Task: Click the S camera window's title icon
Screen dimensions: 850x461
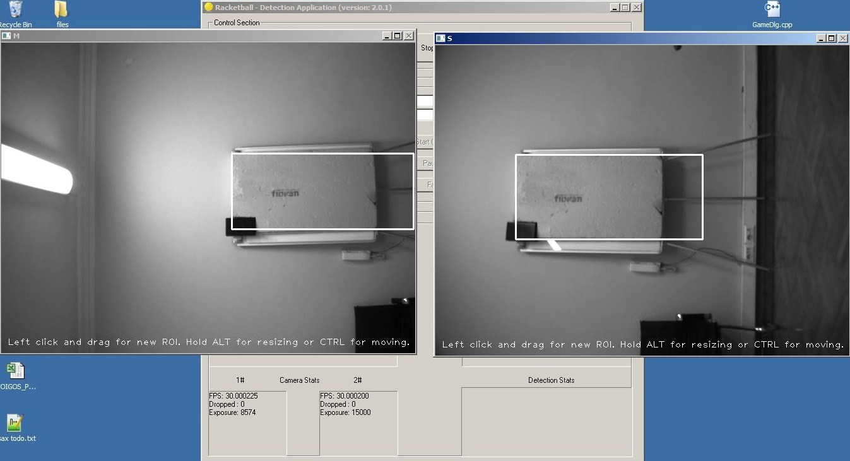Action: click(x=440, y=38)
